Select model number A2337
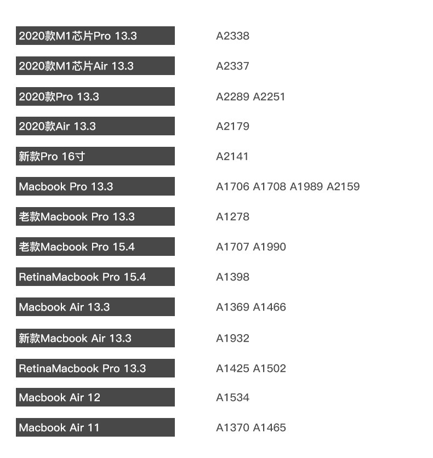The width and height of the screenshot is (433, 458). [232, 66]
